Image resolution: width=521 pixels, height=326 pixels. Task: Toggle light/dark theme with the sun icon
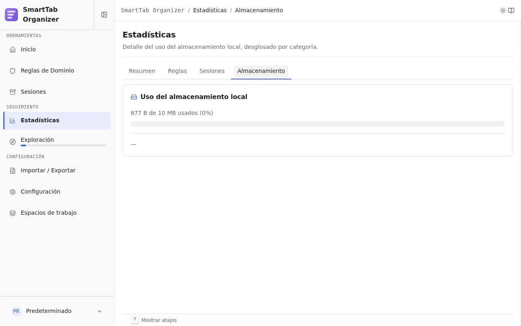pyautogui.click(x=503, y=11)
